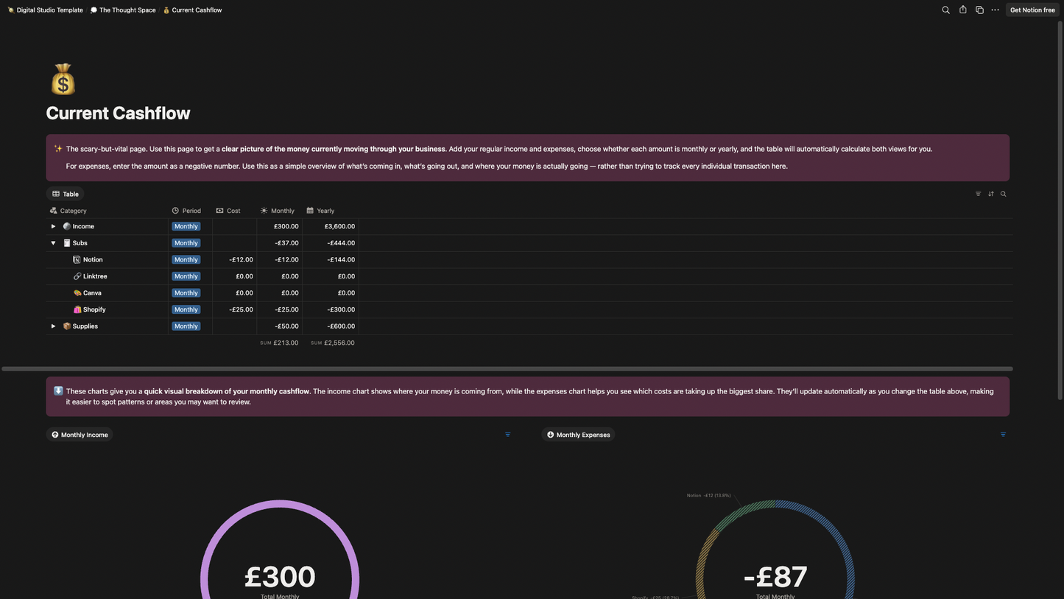This screenshot has width=1064, height=599.
Task: Click the money bag page icon
Action: (63, 79)
